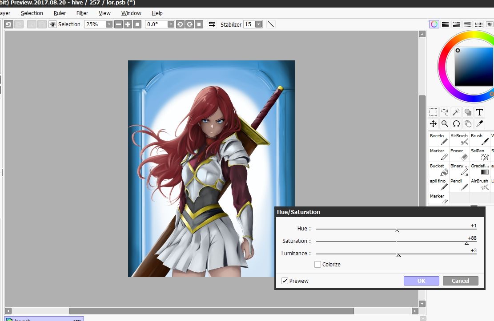Click the Hue/Saturation dialog title
The height and width of the screenshot is (321, 494).
point(298,212)
